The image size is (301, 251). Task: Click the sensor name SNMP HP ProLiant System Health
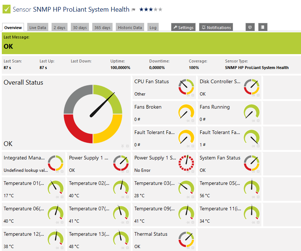tap(81, 9)
